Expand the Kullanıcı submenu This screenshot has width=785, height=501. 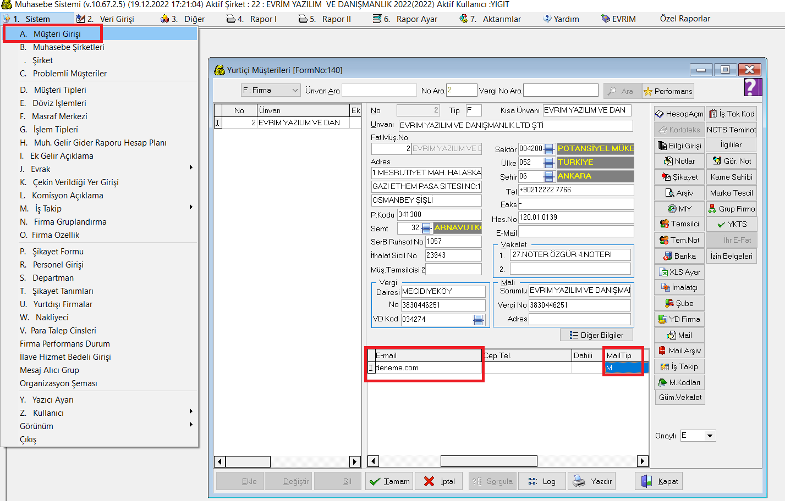coord(191,411)
